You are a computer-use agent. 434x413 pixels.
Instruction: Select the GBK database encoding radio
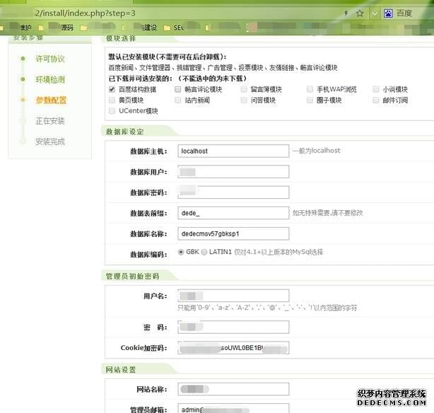tap(181, 252)
